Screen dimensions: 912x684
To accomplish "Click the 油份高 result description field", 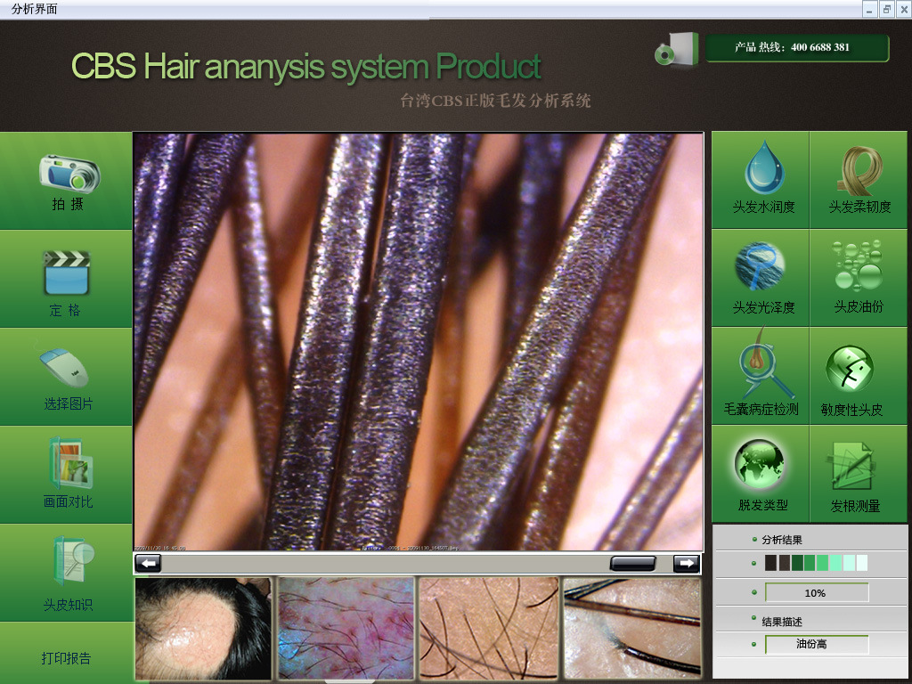I will pos(817,645).
